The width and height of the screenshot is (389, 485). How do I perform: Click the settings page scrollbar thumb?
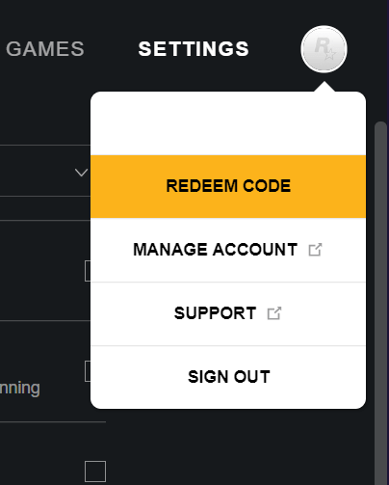[381, 302]
